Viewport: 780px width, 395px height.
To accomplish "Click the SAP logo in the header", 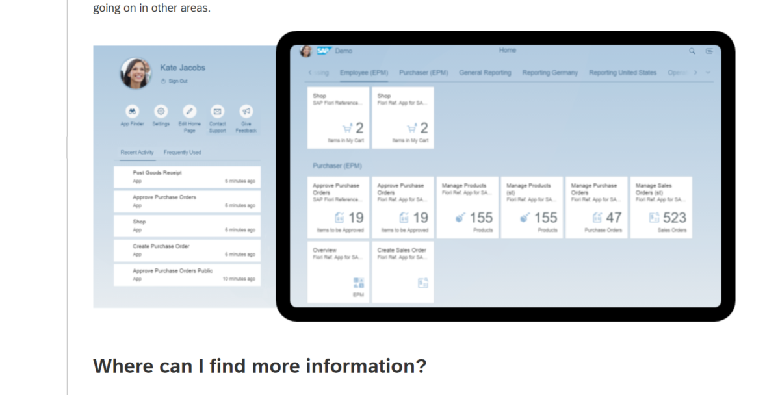I will (x=323, y=50).
